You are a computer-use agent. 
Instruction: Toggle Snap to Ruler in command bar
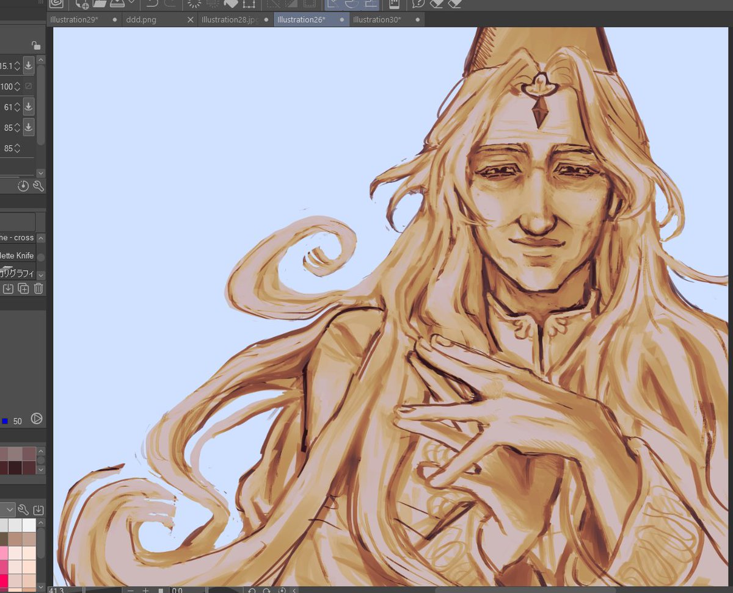(x=334, y=4)
